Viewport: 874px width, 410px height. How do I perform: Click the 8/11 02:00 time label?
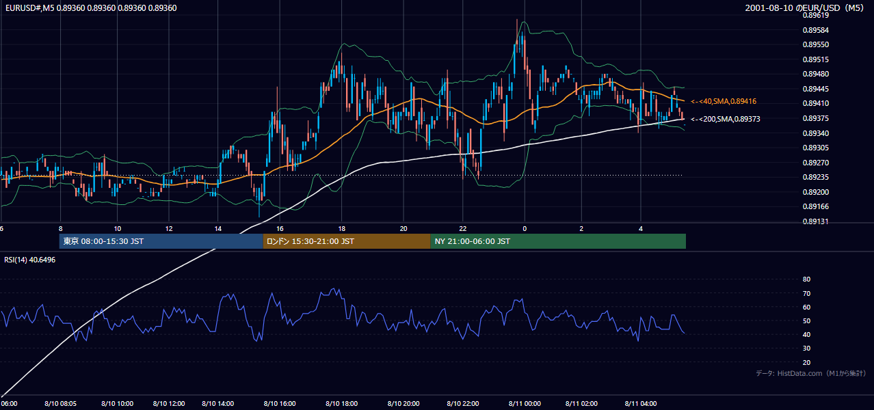click(x=582, y=404)
